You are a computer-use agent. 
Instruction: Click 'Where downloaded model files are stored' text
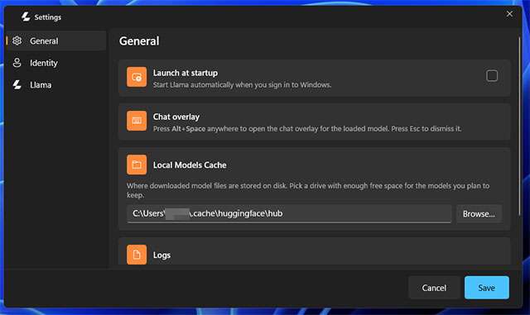(308, 190)
